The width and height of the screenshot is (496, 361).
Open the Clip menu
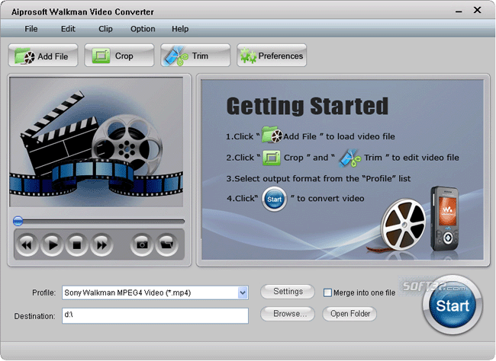tap(105, 29)
